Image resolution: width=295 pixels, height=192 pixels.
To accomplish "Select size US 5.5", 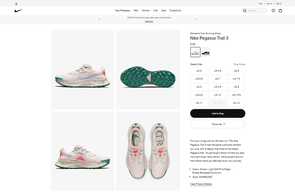I will (x=218, y=71).
